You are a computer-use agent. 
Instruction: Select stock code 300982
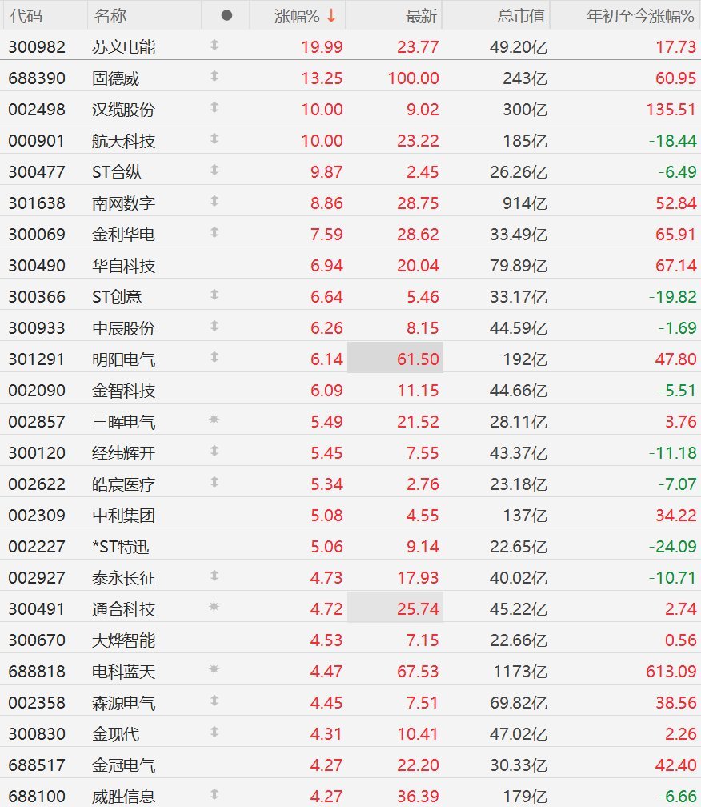click(x=37, y=47)
